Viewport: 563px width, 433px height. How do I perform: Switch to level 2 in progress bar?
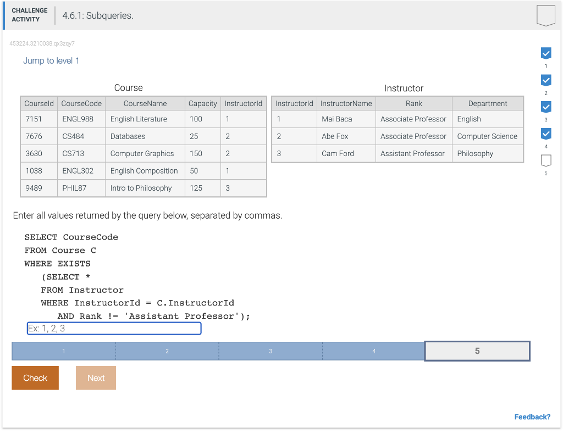(x=167, y=351)
